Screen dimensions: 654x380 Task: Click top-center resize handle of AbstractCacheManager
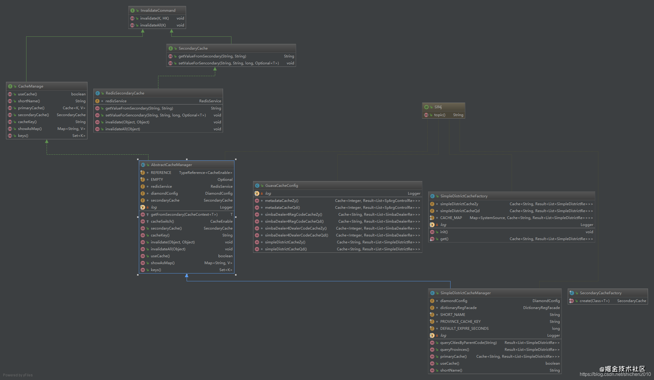click(187, 159)
